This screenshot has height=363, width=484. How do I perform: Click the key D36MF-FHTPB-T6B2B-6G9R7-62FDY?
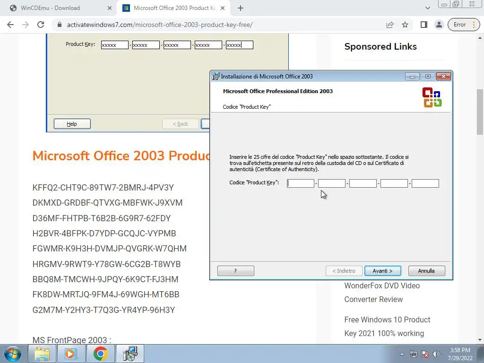(x=102, y=218)
